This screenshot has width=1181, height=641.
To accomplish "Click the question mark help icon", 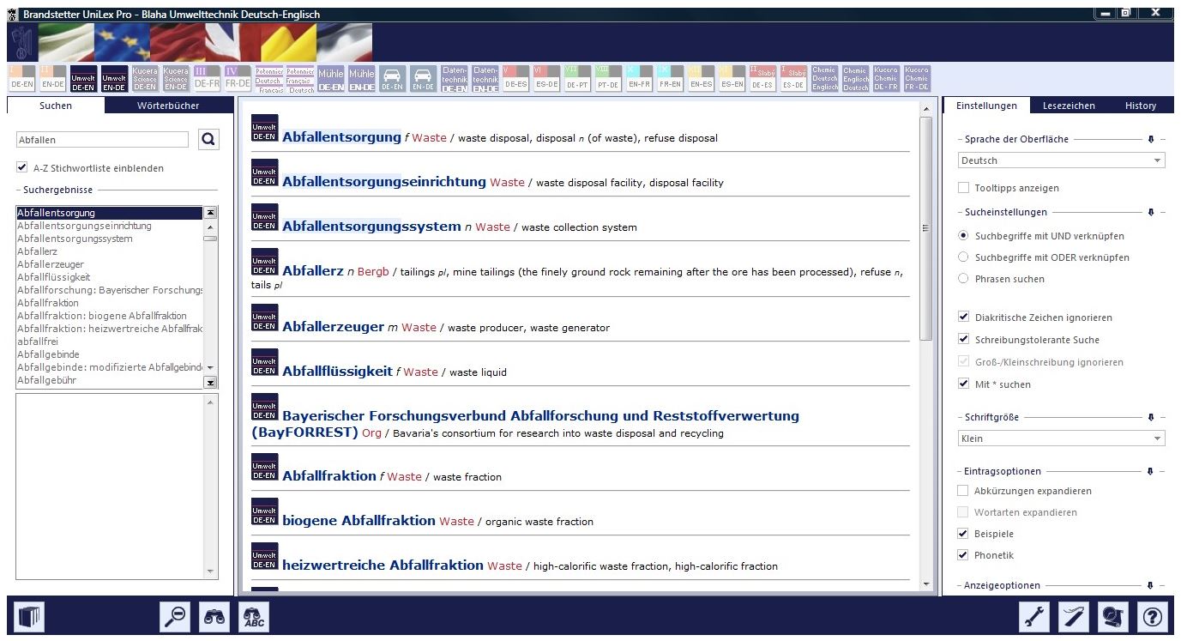I will pos(1153,617).
